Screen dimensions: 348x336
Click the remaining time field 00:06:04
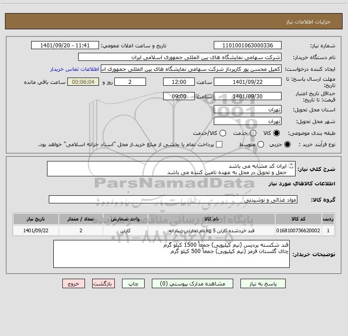(83, 82)
